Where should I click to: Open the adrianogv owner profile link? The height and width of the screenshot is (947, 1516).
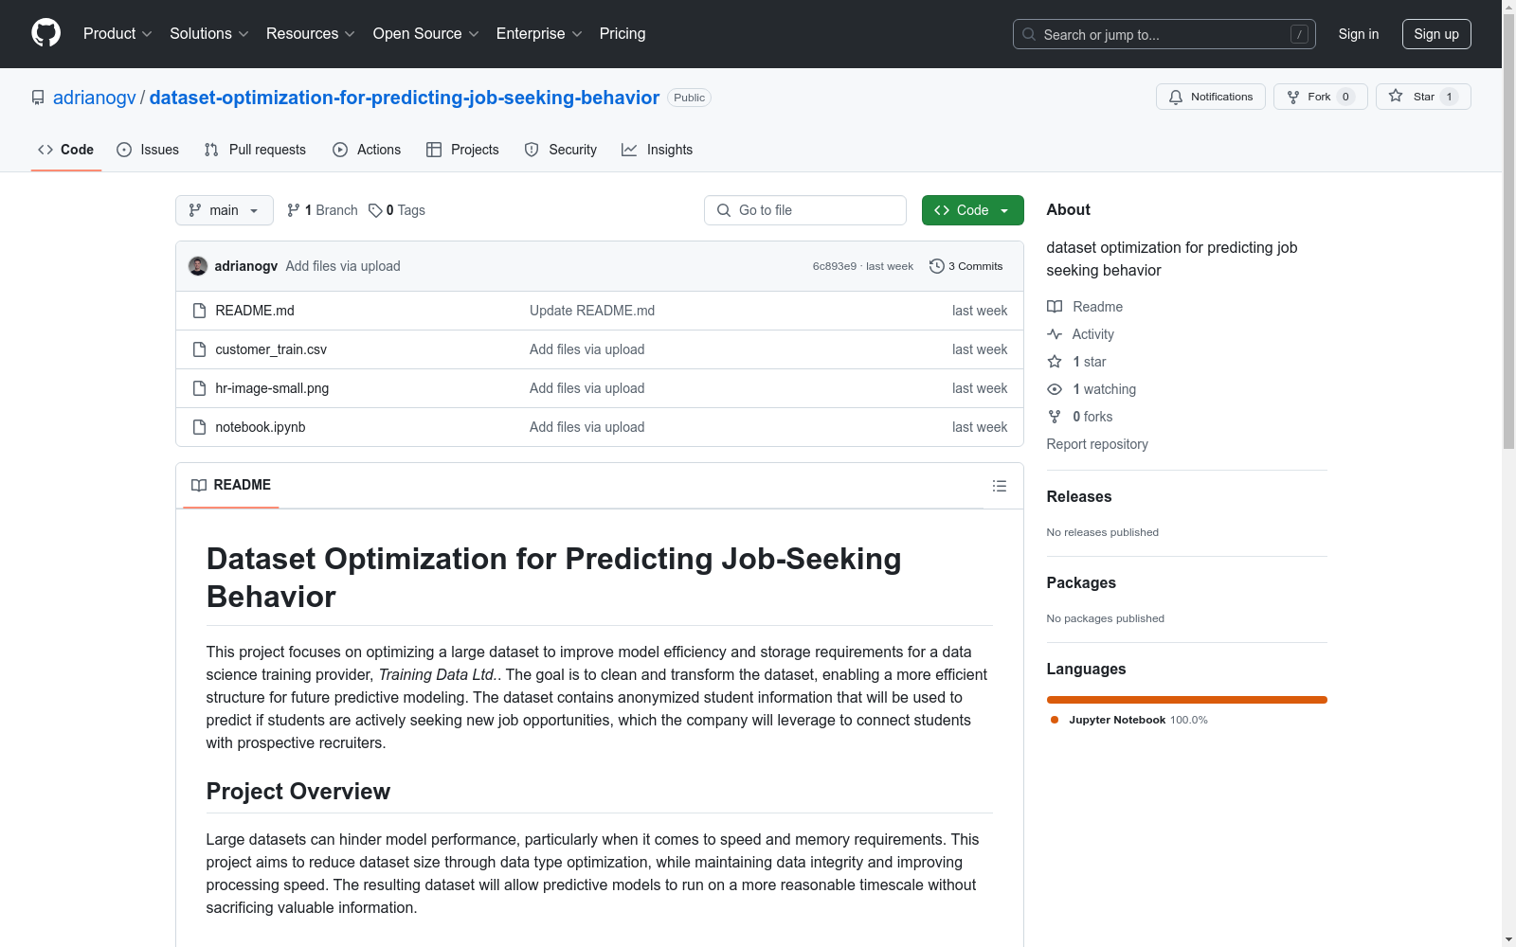tap(95, 98)
